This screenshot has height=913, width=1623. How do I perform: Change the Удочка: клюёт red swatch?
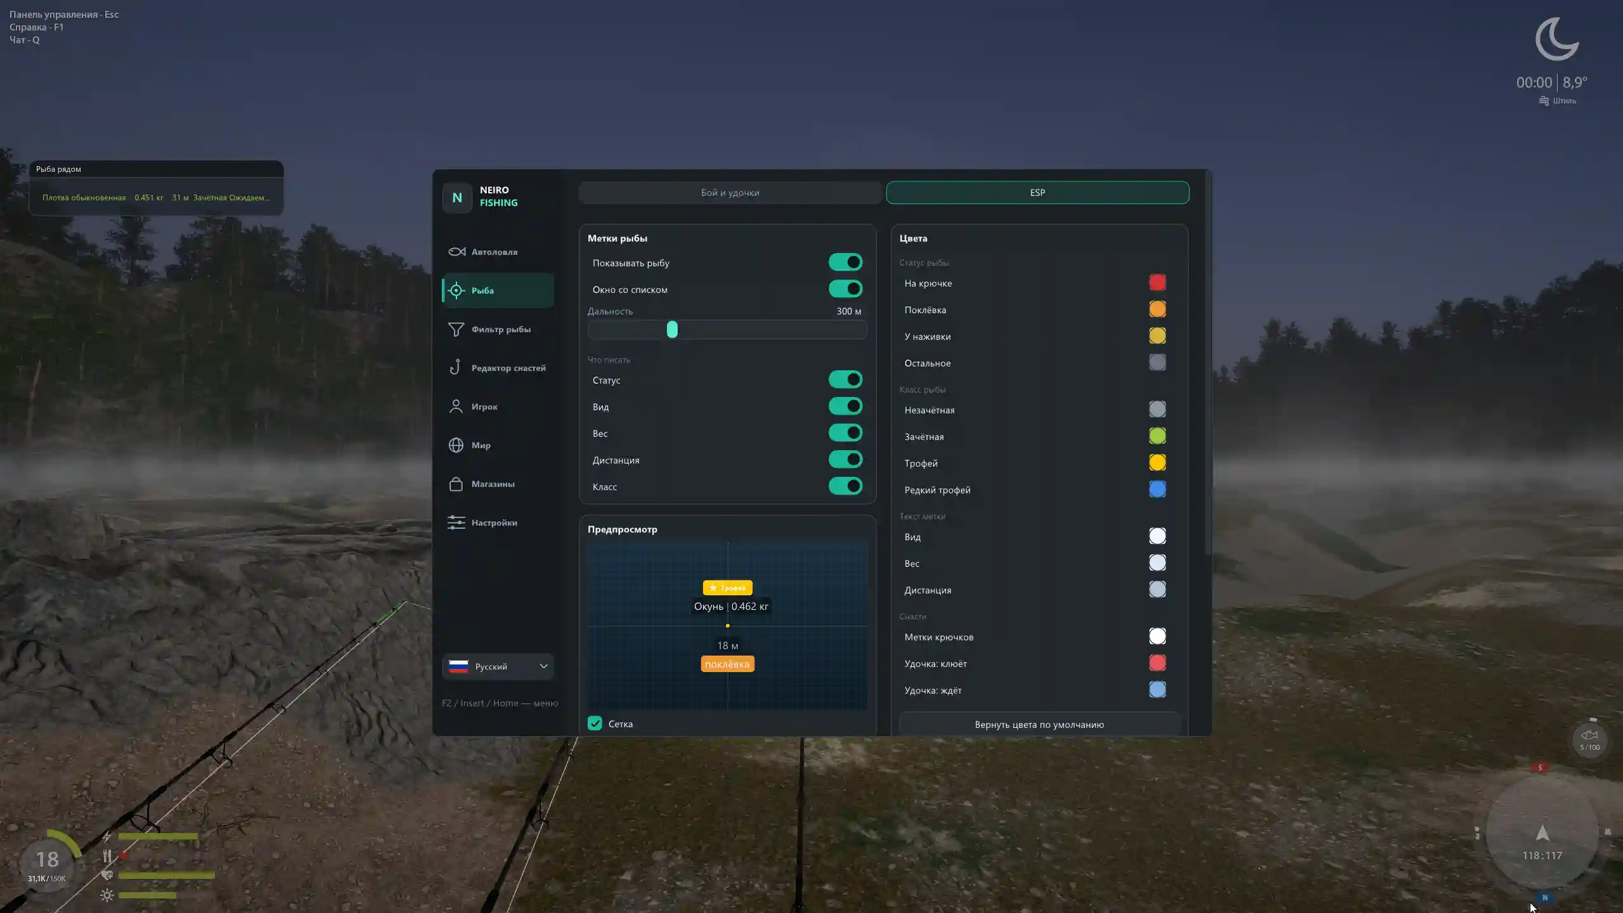[x=1157, y=663]
